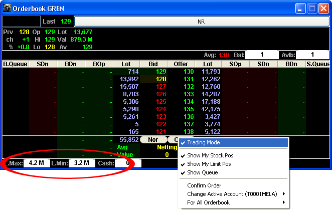Click the L.Min field showing 3.2 M

click(x=82, y=163)
